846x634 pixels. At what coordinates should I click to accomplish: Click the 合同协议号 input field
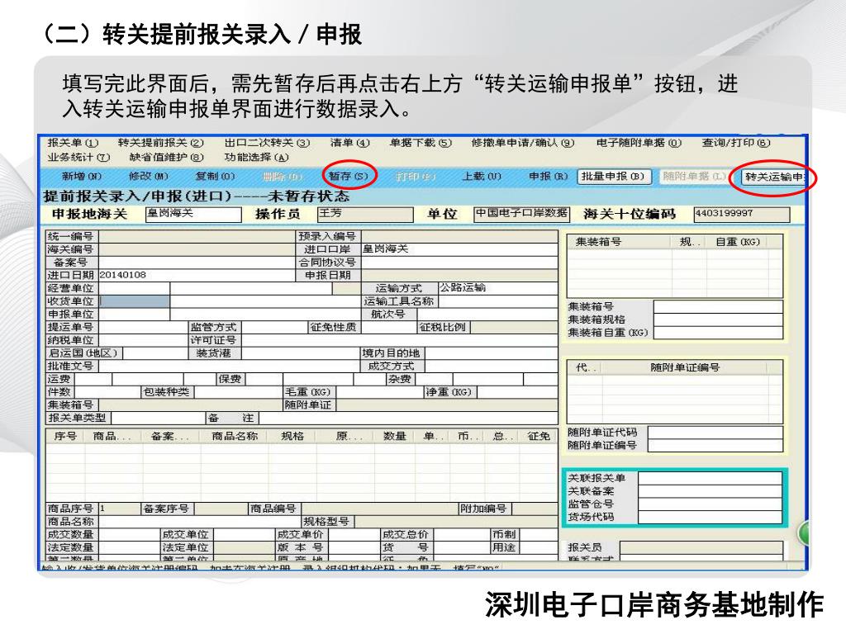(x=459, y=262)
